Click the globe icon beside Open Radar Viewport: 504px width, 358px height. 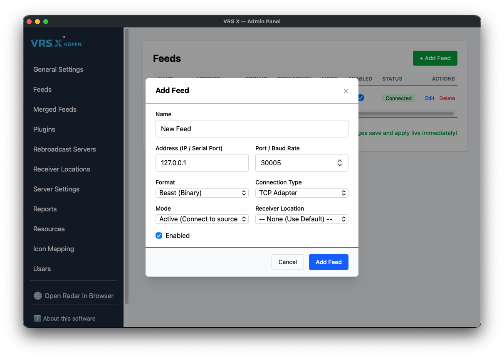(38, 296)
